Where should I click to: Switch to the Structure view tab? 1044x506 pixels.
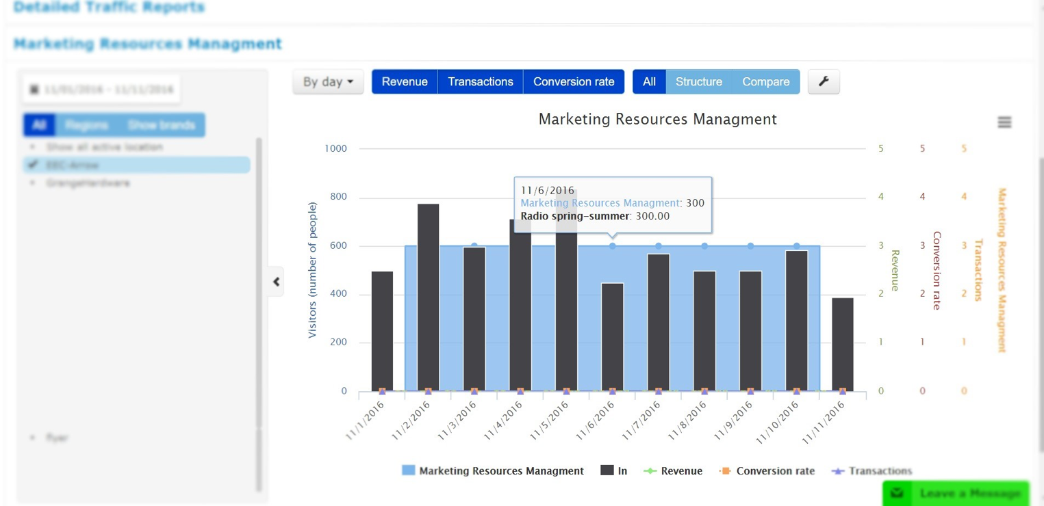(x=698, y=82)
